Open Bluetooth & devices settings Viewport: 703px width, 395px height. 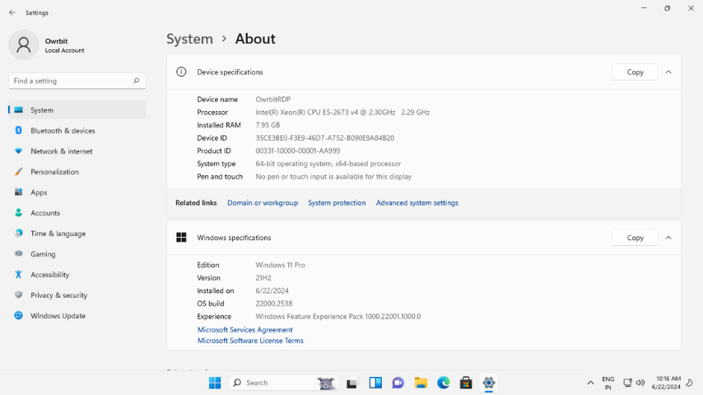[x=63, y=131]
